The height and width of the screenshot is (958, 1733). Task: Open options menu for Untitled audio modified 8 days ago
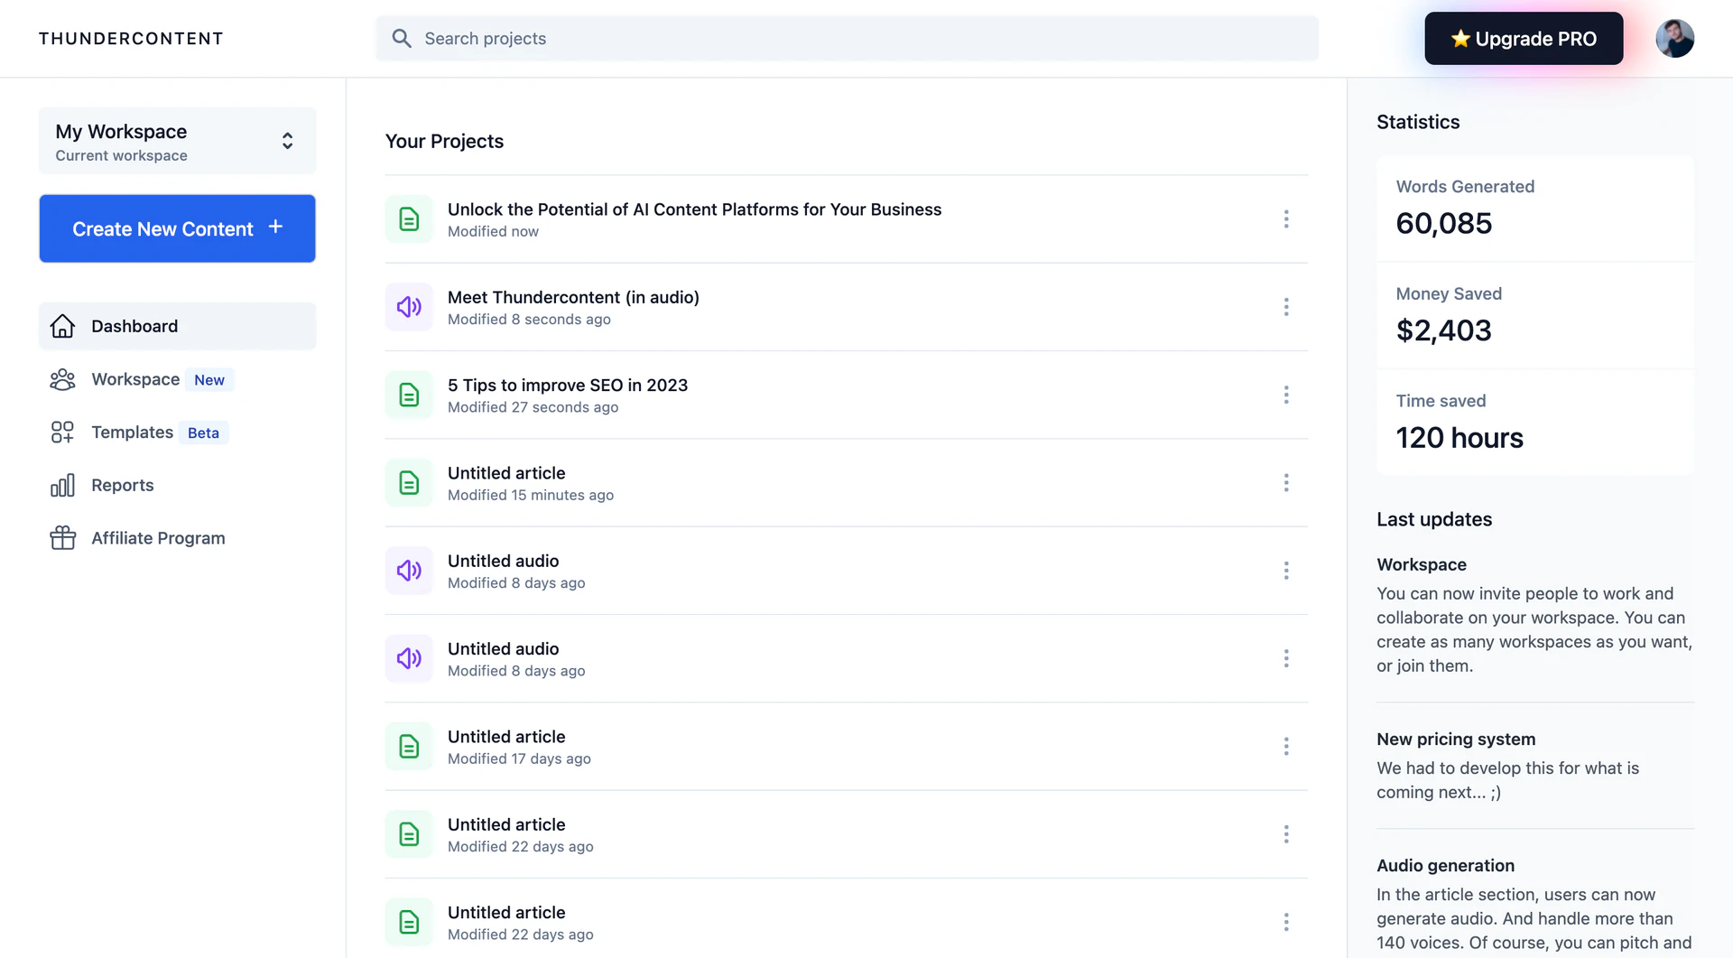point(1285,570)
